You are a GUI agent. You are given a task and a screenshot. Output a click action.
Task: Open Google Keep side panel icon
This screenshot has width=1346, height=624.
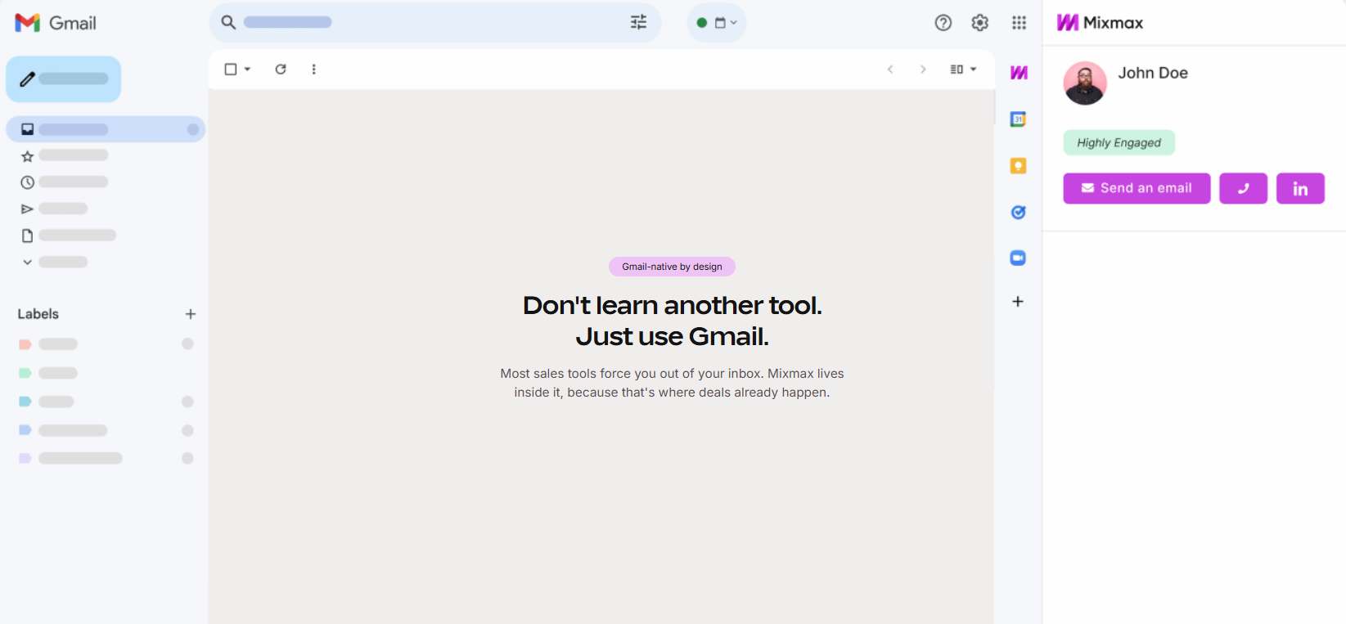pyautogui.click(x=1018, y=166)
